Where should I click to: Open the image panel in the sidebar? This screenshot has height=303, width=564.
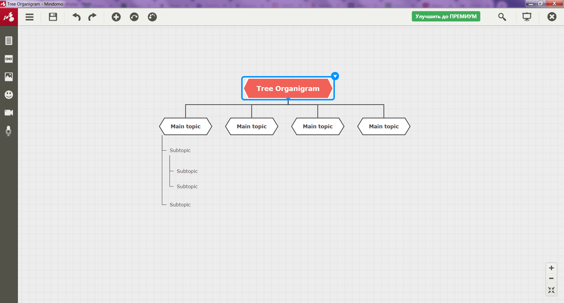[x=9, y=77]
